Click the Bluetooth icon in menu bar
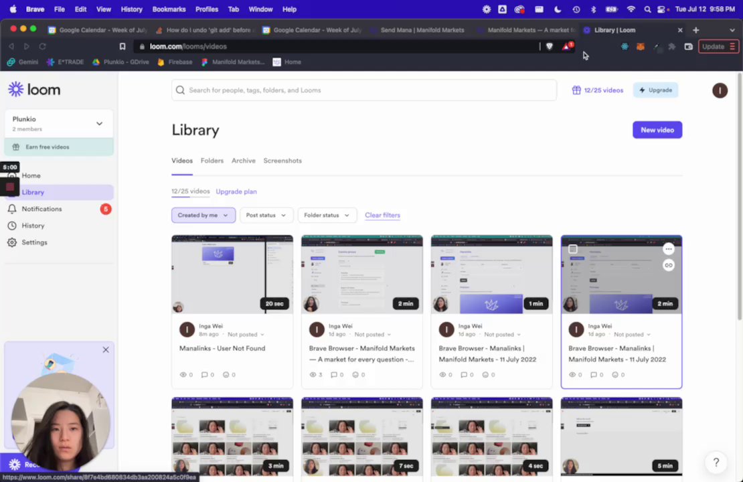The width and height of the screenshot is (743, 482). 593,9
